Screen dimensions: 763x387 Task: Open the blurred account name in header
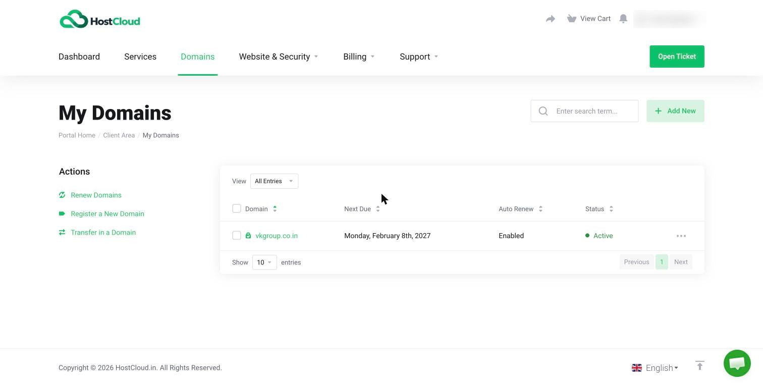click(x=668, y=19)
